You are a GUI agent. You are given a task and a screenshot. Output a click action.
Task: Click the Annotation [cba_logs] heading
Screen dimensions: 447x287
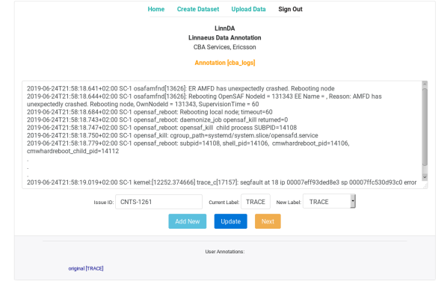(225, 63)
